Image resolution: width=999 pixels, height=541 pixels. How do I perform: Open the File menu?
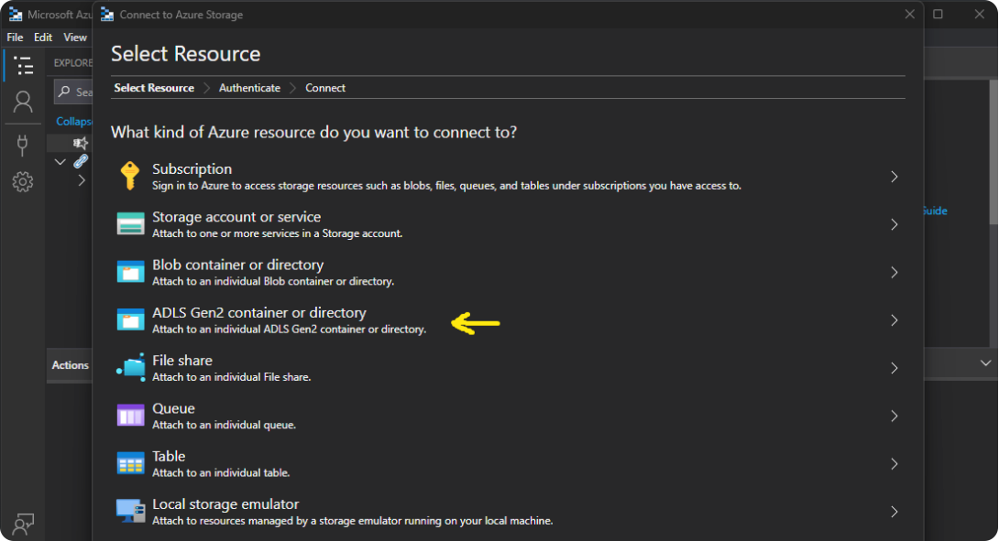click(x=15, y=38)
